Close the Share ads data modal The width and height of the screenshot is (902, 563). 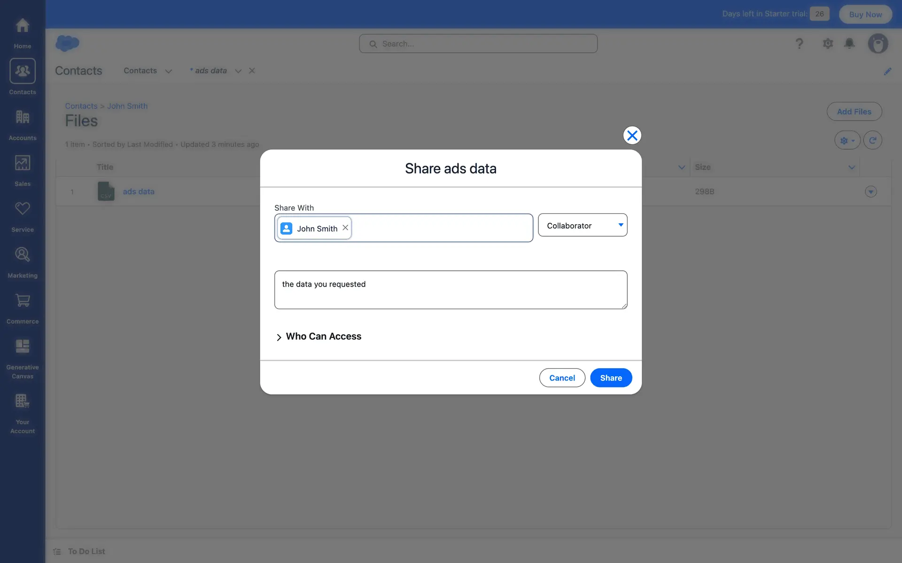(632, 136)
